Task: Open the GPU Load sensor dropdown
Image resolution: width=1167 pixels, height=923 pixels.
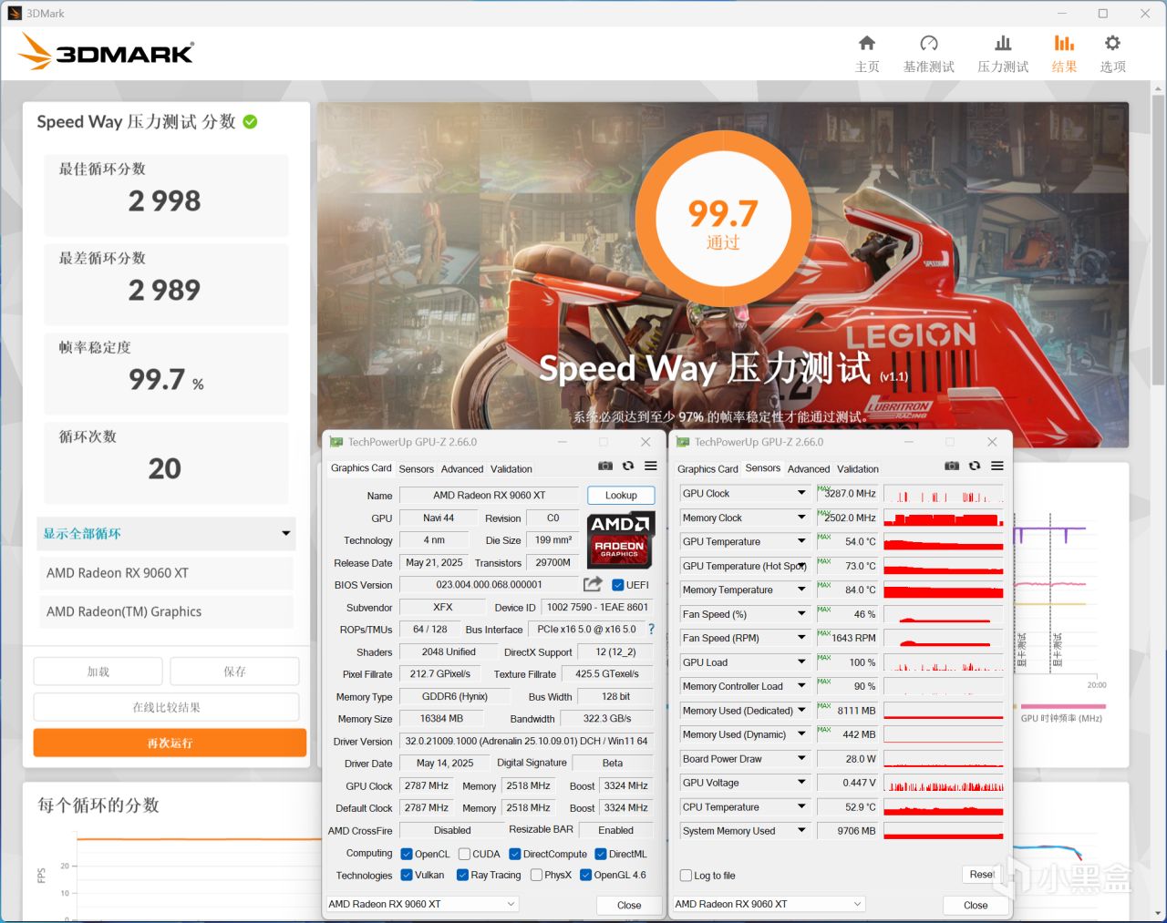Action: pyautogui.click(x=801, y=662)
